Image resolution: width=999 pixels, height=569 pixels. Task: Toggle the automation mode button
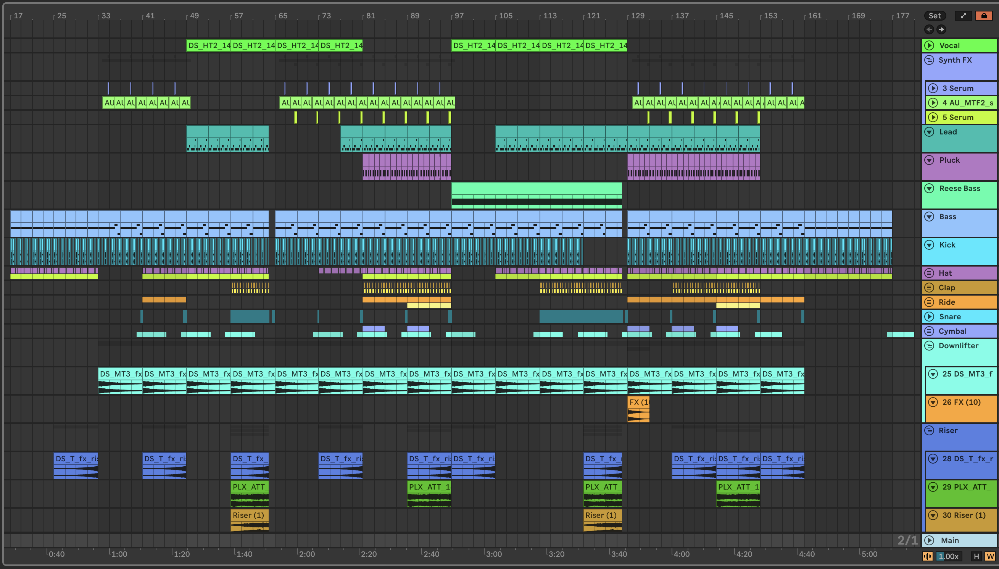pos(963,16)
